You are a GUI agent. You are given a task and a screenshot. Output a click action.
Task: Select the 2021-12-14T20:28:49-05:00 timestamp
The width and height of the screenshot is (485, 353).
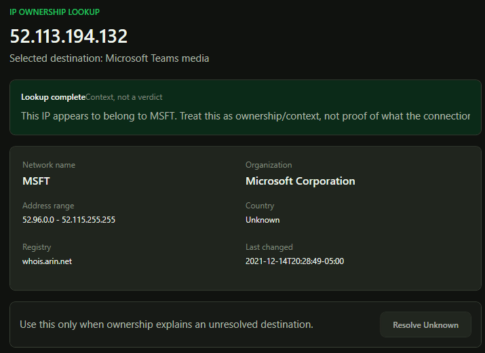tap(295, 261)
